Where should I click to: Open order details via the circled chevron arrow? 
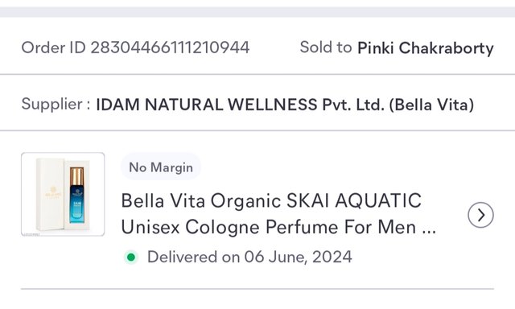click(x=480, y=215)
